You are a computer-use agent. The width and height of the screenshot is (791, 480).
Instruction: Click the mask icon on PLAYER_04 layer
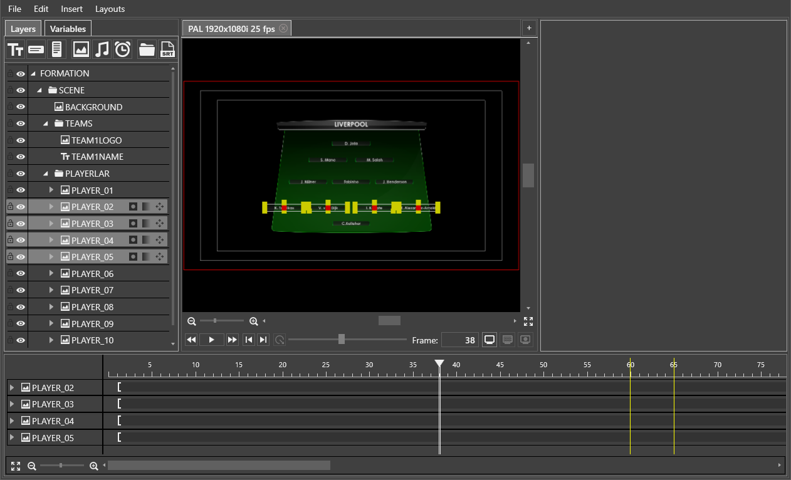click(x=133, y=240)
